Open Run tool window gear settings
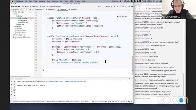 click(x=129, y=79)
